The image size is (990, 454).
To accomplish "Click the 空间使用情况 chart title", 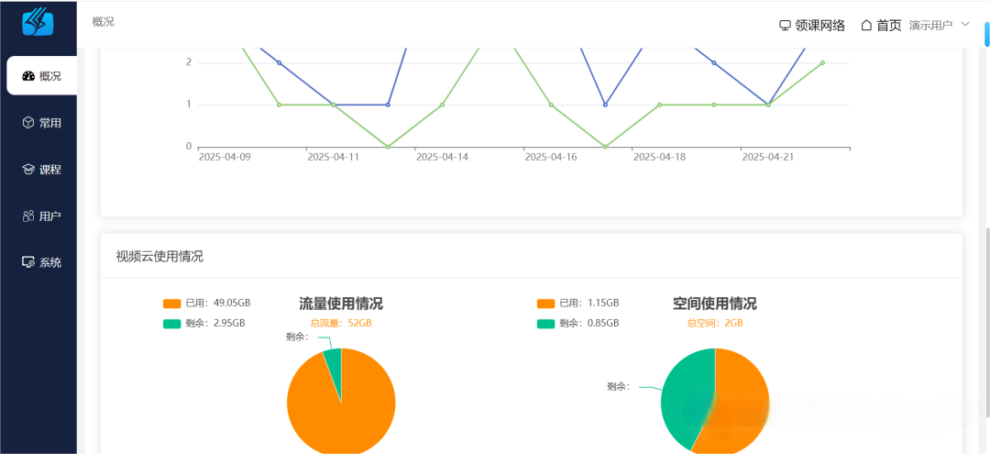I will coord(715,304).
